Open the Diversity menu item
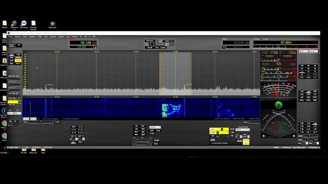 pos(53,36)
